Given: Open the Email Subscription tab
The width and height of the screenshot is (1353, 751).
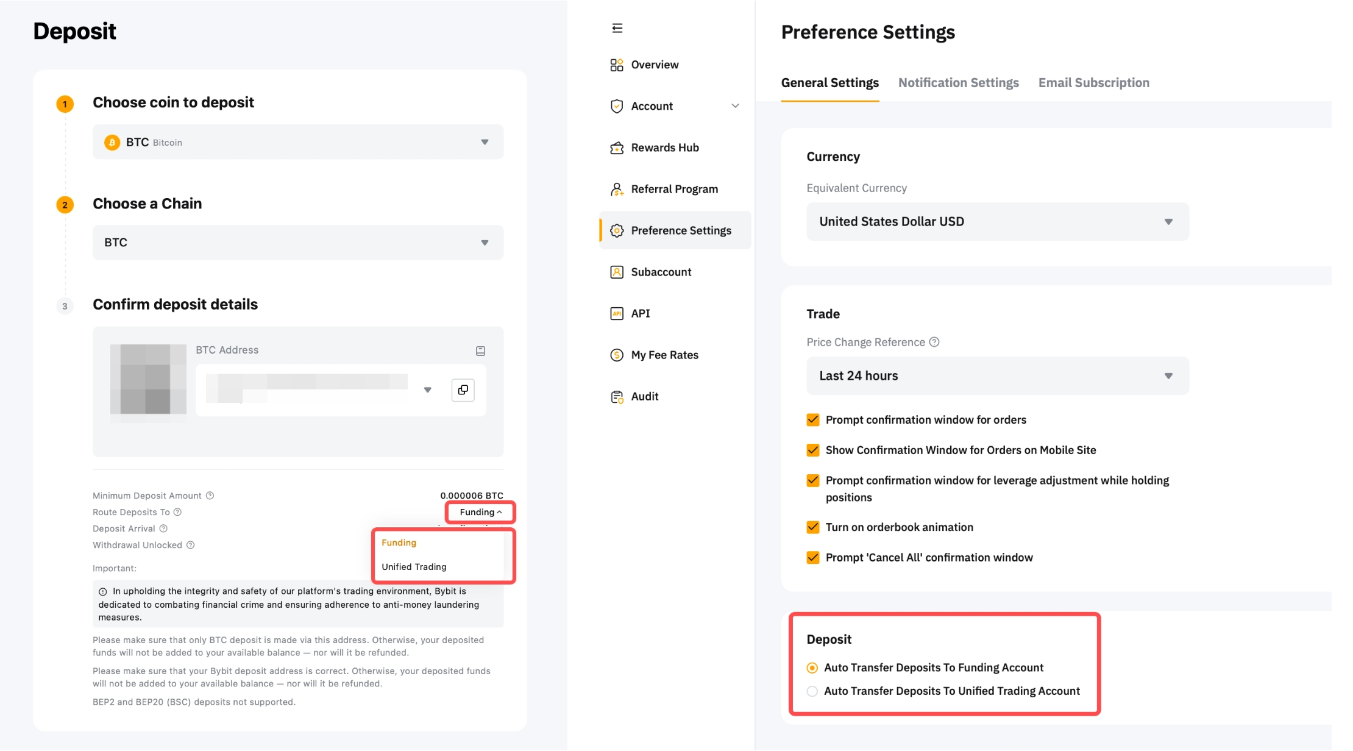Looking at the screenshot, I should pos(1093,83).
